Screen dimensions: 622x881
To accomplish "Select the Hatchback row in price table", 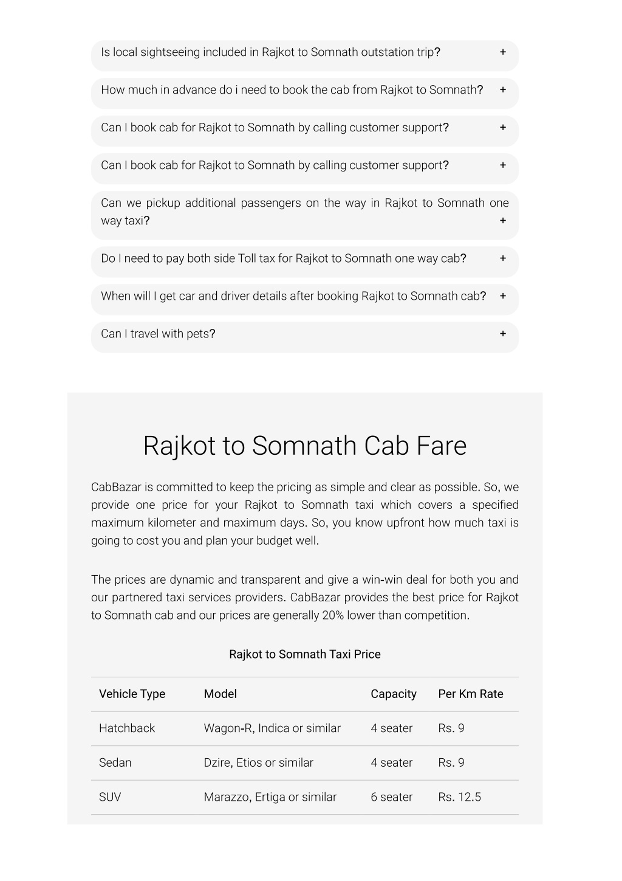I will click(305, 728).
